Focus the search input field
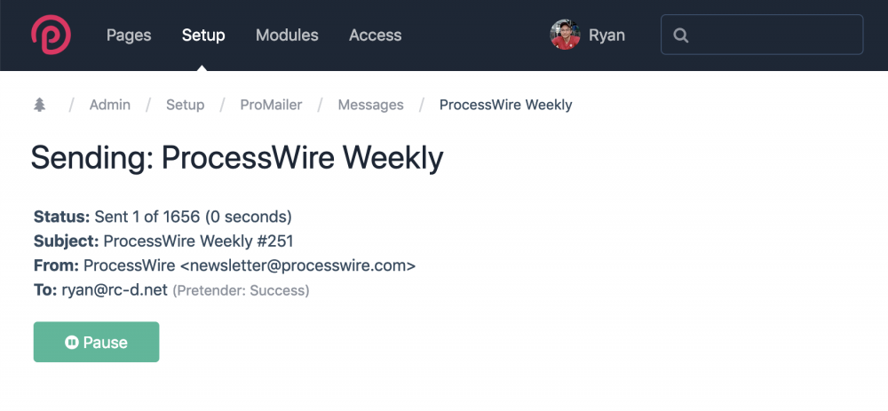This screenshot has width=888, height=411. click(x=773, y=36)
